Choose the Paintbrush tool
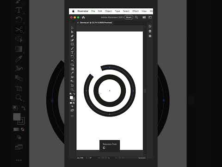Screen dimensions: 222x167 72,48
